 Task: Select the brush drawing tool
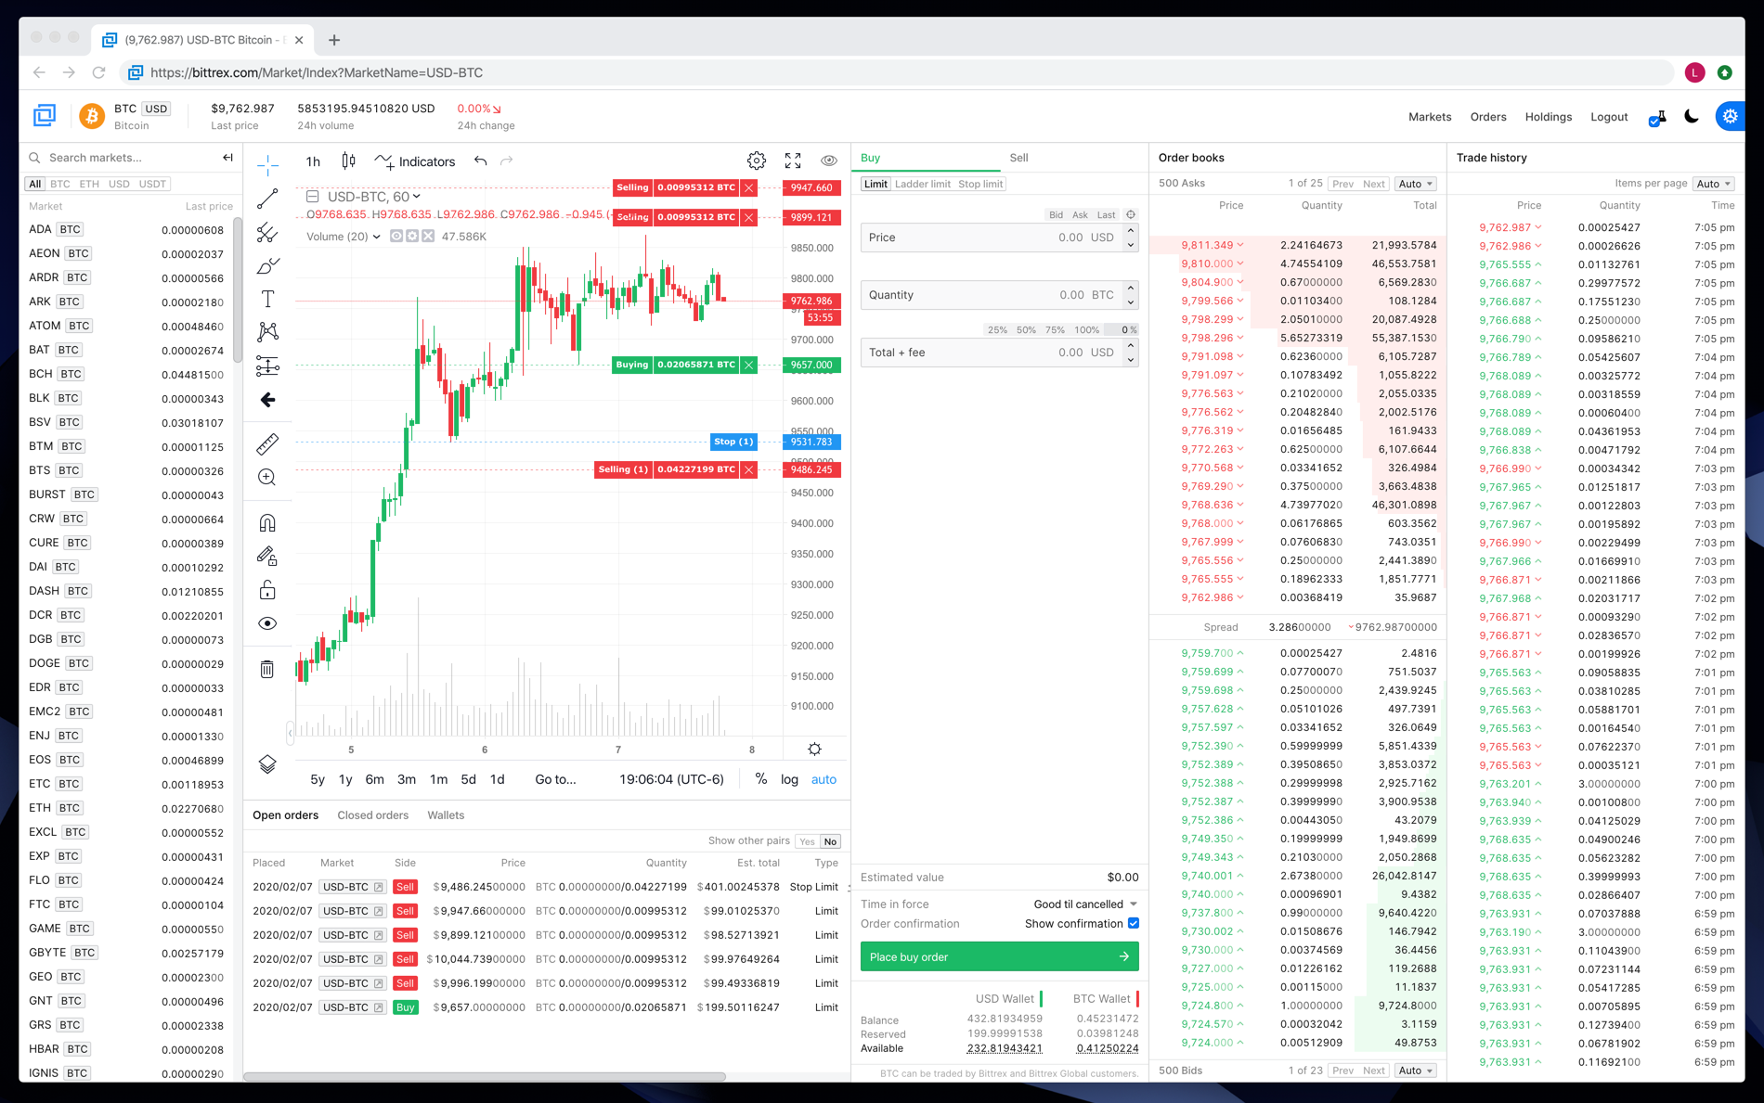(267, 265)
